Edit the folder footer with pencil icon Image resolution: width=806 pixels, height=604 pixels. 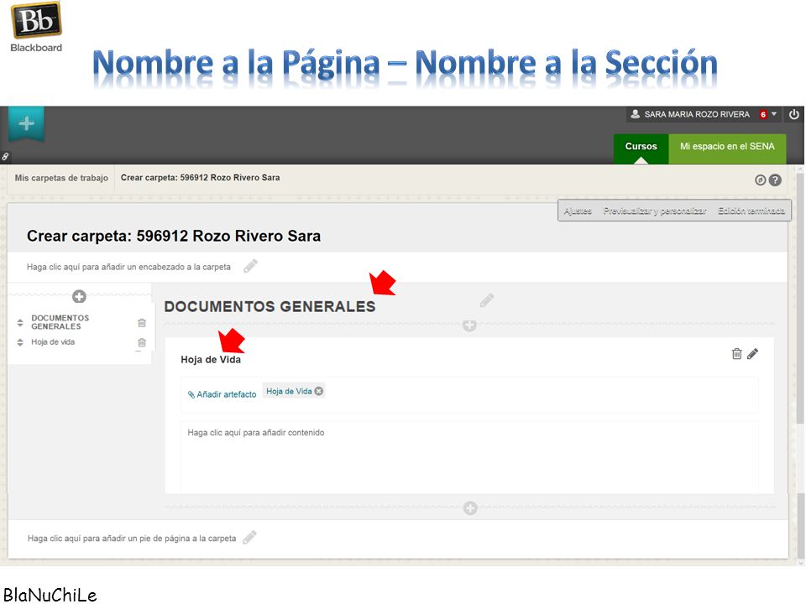pyautogui.click(x=250, y=538)
